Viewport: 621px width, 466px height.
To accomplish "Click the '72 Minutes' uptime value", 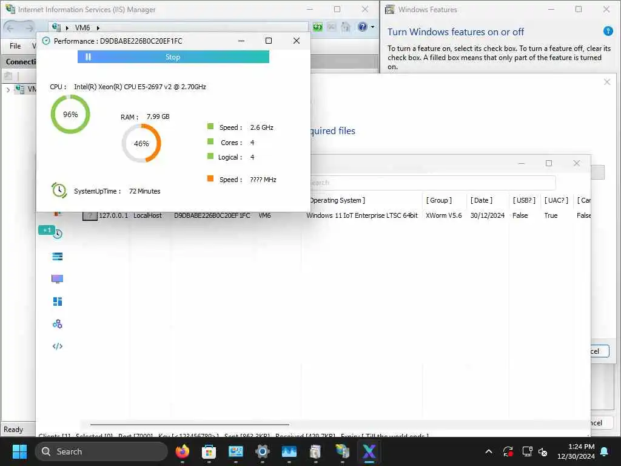I will coord(144,191).
